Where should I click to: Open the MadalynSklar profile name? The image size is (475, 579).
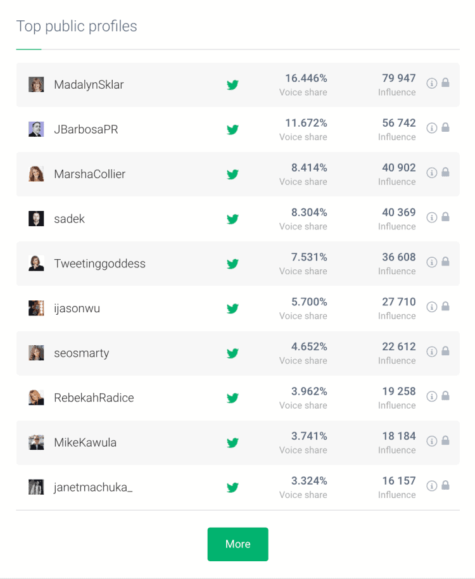pos(89,85)
